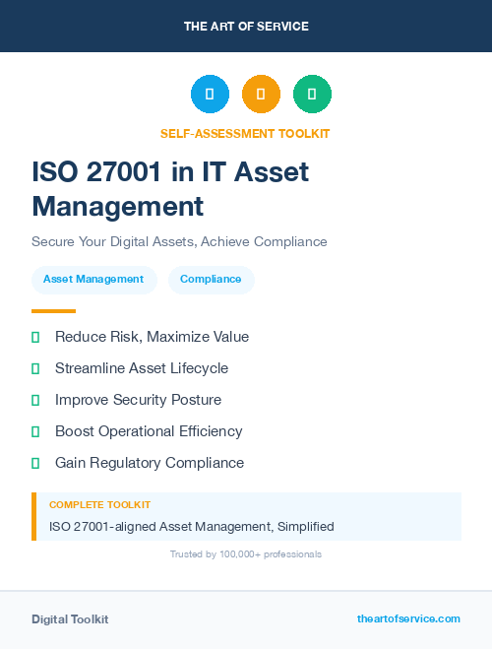Click the Boost Operational Efficiency text
Viewport: 492px width, 649px height.
(149, 431)
